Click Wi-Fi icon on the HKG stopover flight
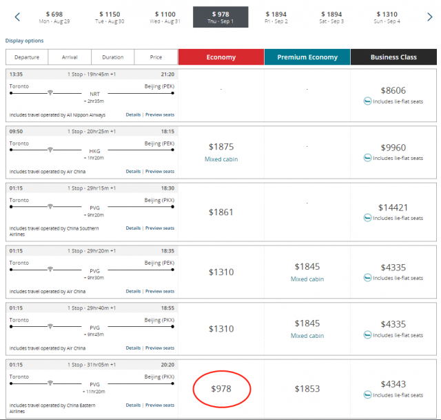Image resolution: width=441 pixels, height=420 pixels. 50,150
